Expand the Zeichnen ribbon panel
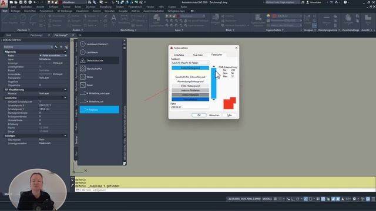Image resolution: width=376 pixels, height=211 pixels. tap(23, 30)
